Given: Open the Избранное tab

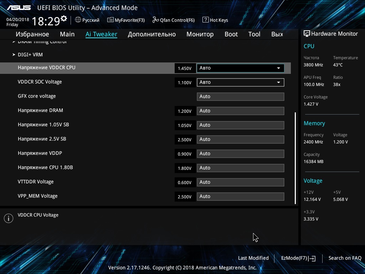Looking at the screenshot, I should [32, 34].
